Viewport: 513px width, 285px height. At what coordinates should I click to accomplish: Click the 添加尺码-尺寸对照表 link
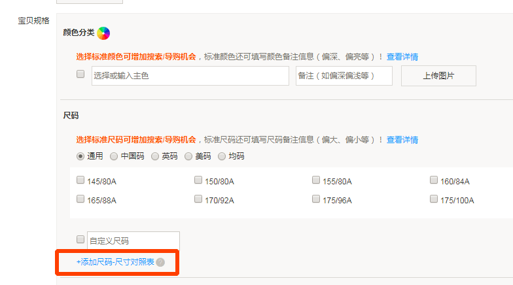(116, 262)
